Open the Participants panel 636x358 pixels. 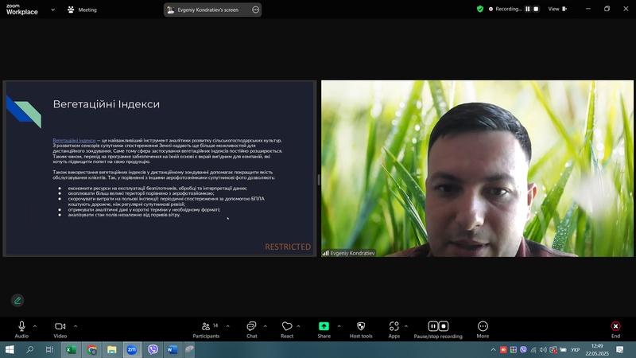pyautogui.click(x=205, y=327)
